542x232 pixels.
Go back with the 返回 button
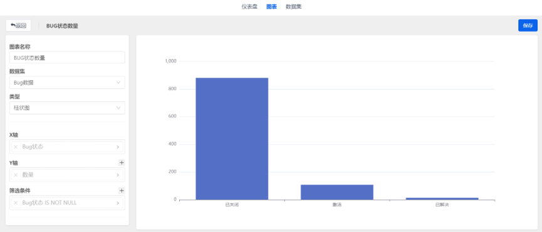click(18, 26)
